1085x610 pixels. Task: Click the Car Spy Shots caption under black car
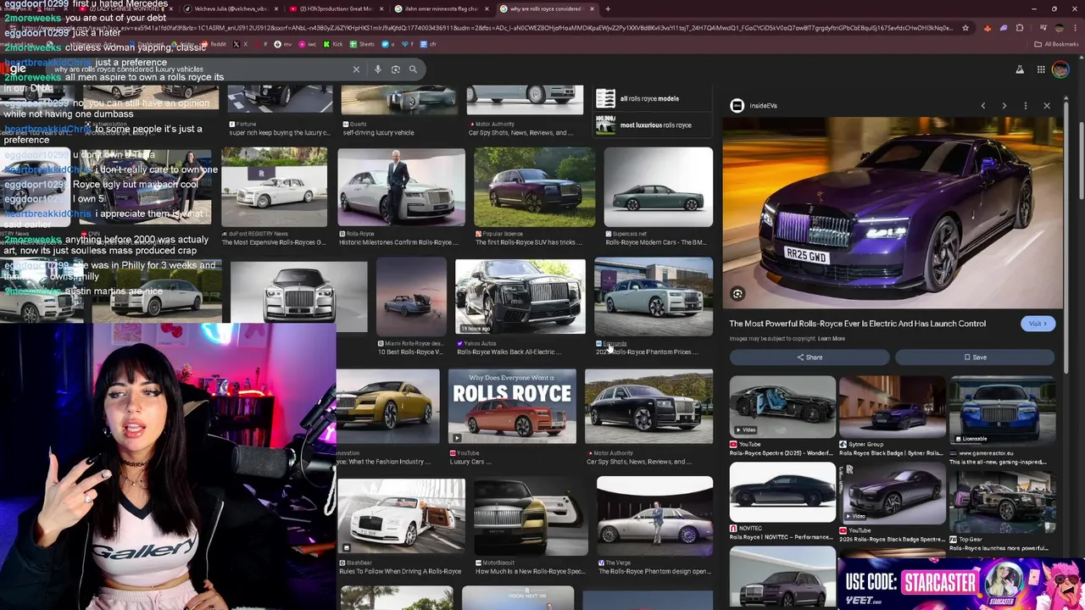click(638, 462)
